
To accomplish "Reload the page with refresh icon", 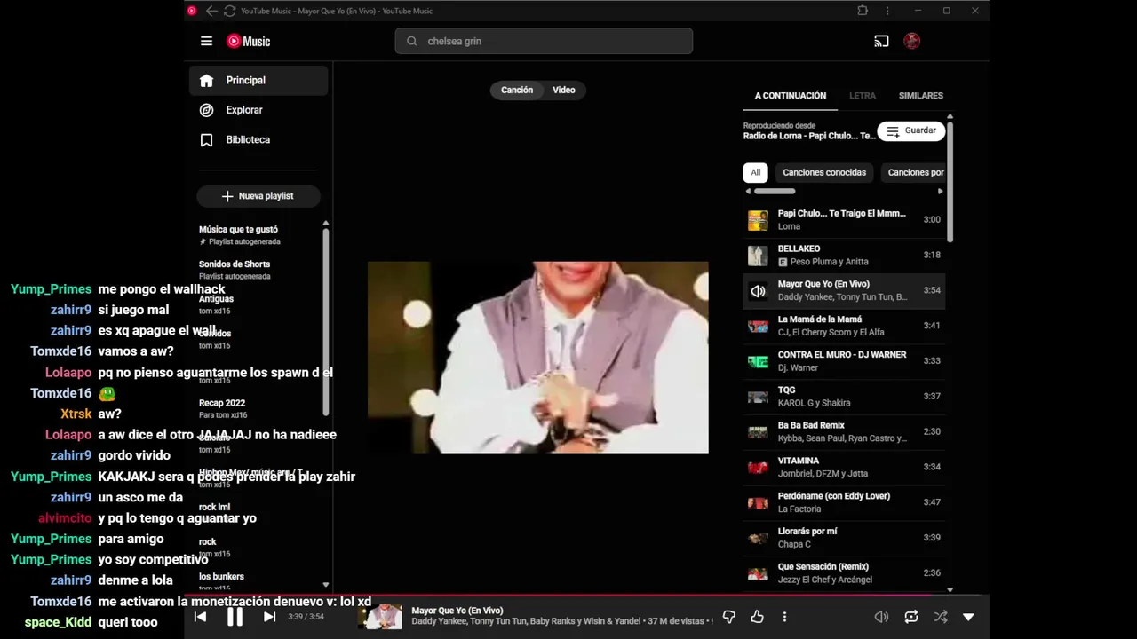I will tap(229, 11).
